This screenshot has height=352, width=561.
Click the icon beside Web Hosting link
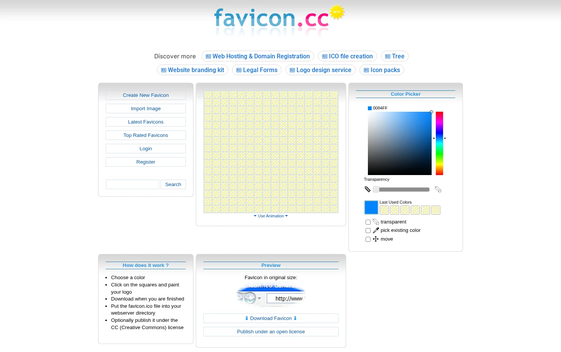click(208, 56)
